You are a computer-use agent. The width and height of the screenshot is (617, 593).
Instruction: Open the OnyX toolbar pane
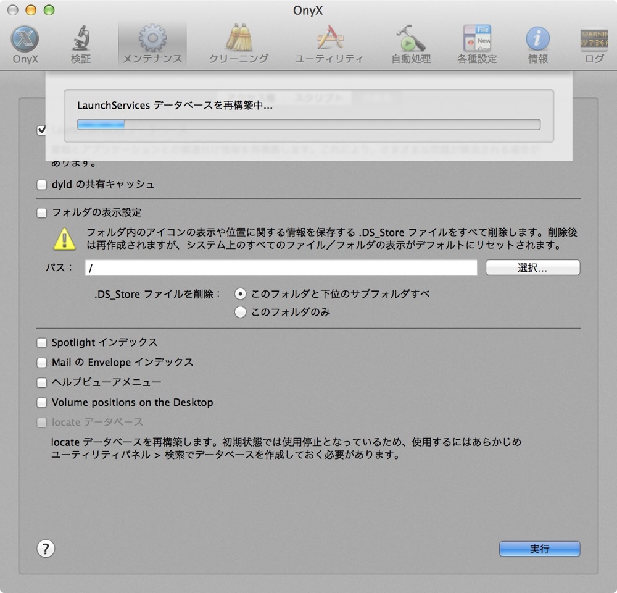[25, 44]
